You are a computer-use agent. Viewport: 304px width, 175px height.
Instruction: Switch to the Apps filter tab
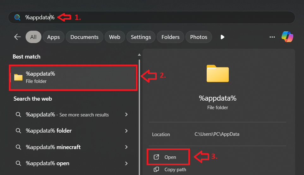click(x=53, y=37)
